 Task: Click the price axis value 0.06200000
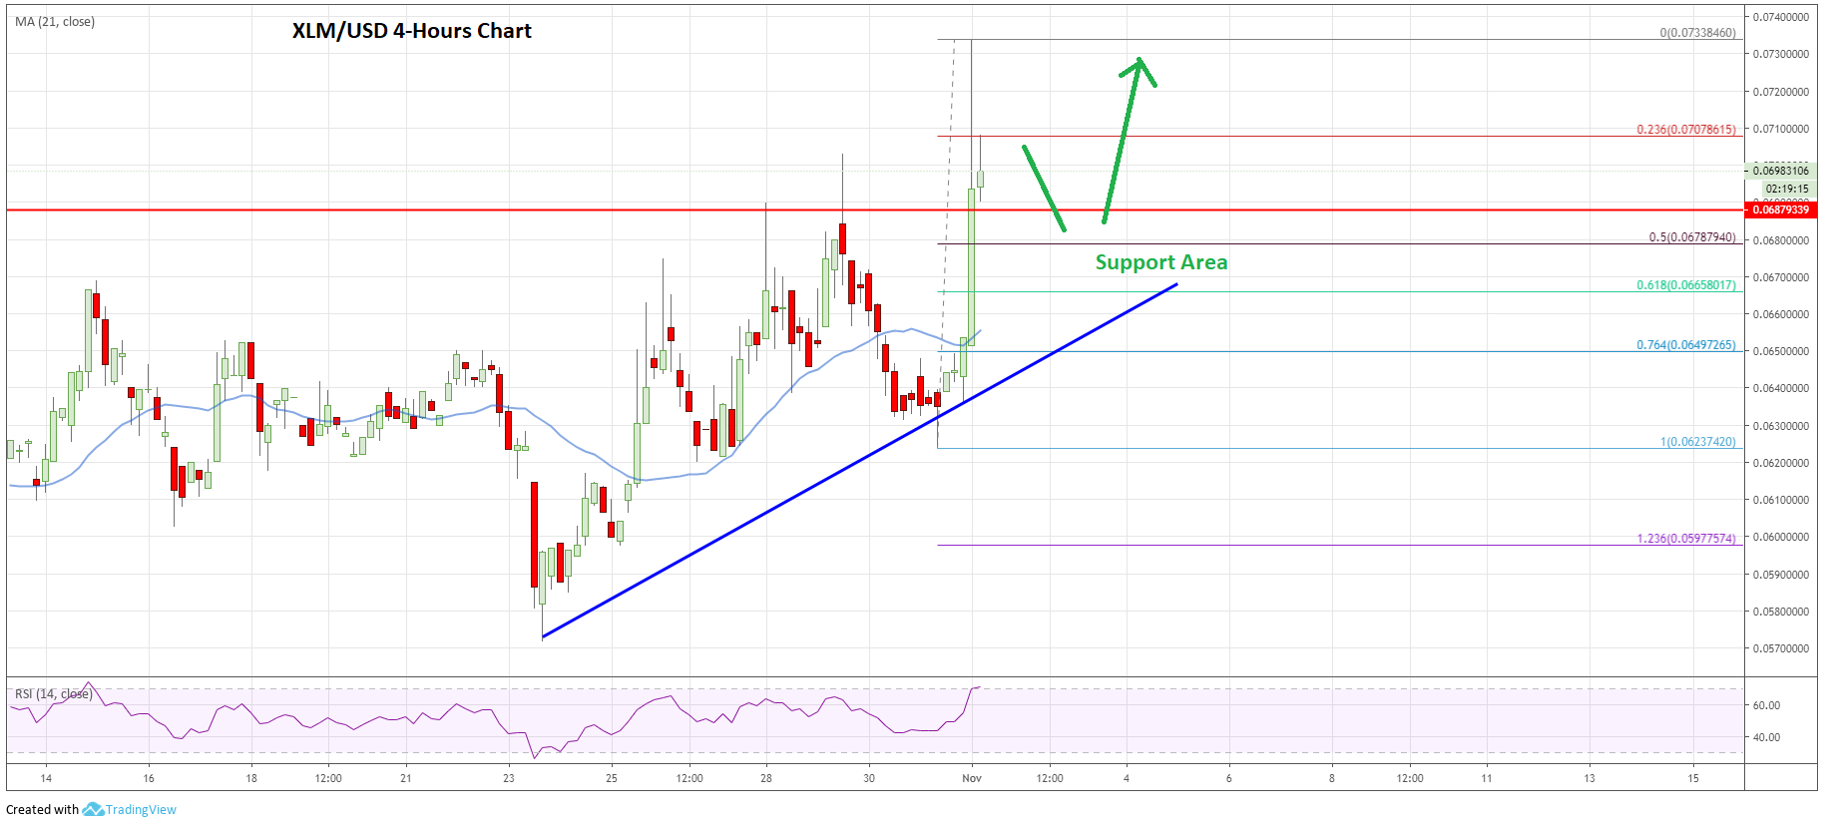point(1781,463)
